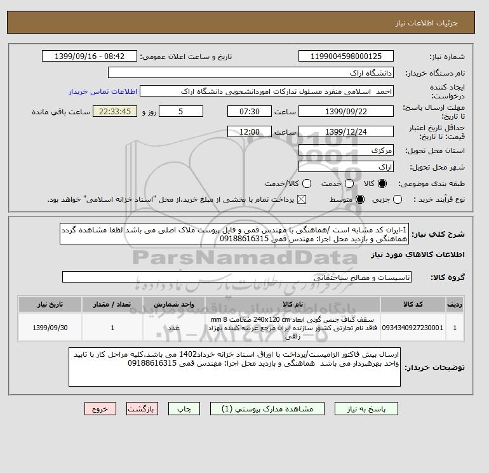Click delivery province field مرکزی

[x=346, y=150]
